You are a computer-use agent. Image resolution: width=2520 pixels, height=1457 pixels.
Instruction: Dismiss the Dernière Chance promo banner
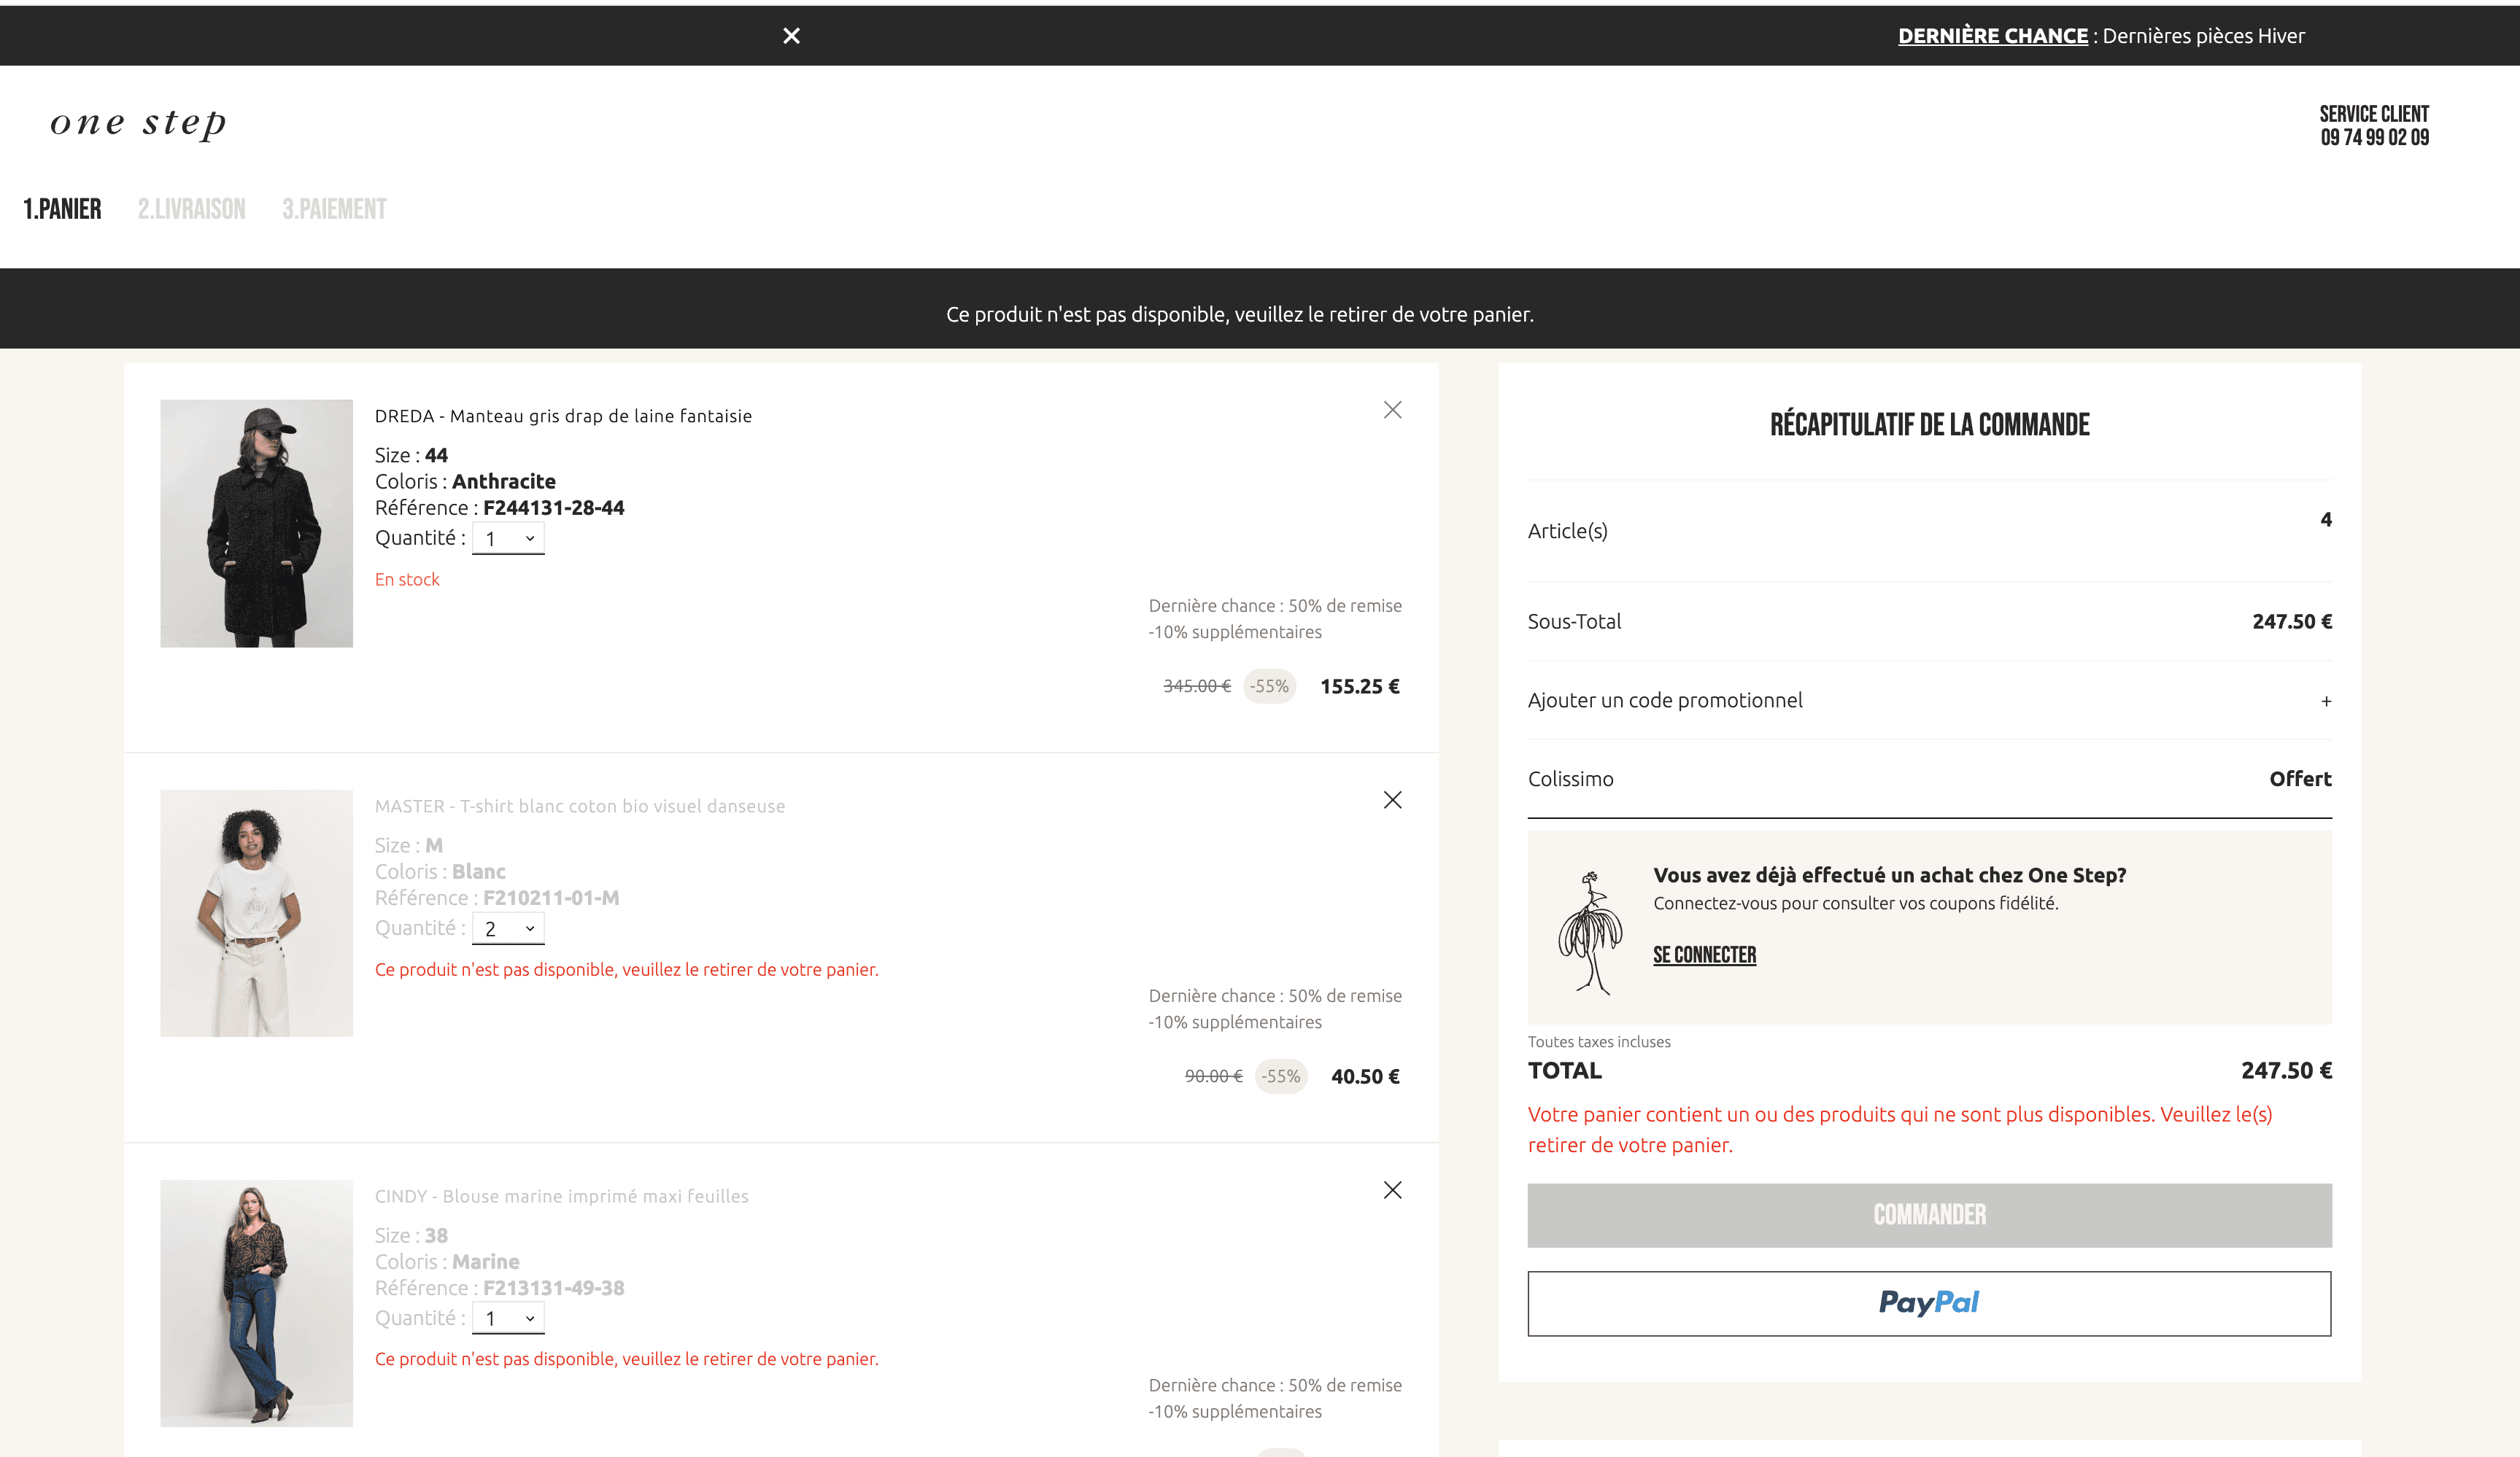click(x=791, y=36)
